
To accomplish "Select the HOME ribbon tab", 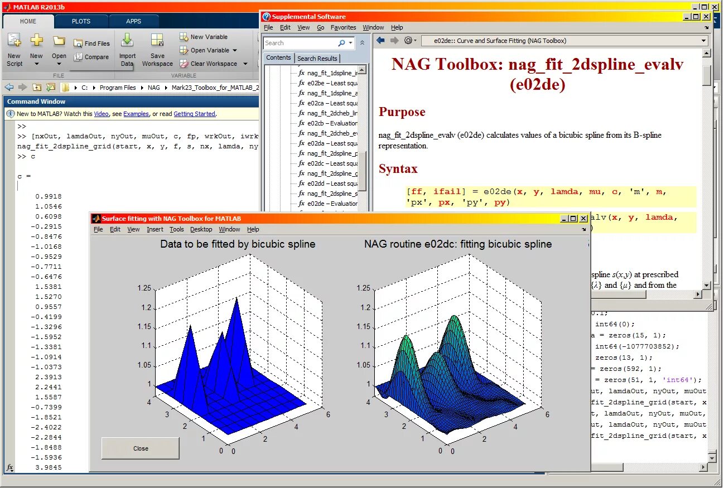I will click(28, 21).
